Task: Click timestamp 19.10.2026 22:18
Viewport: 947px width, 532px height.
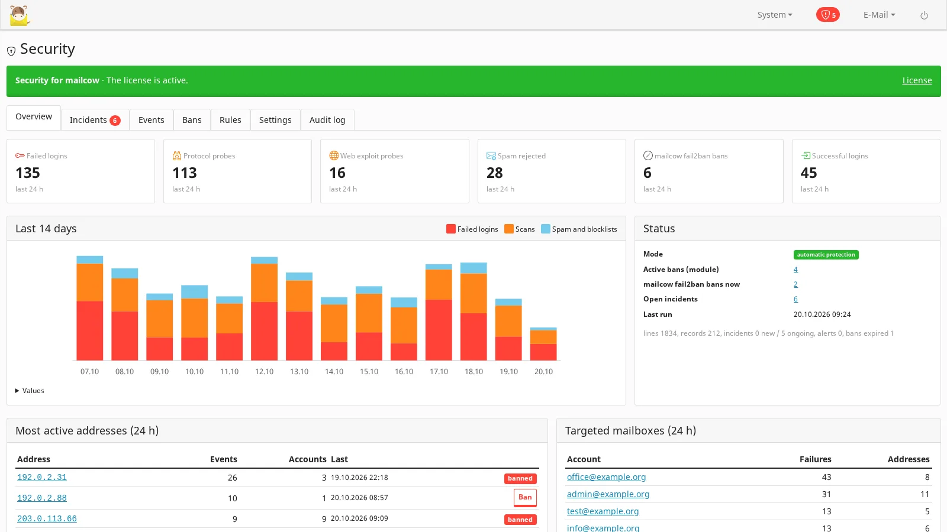Action: (359, 478)
